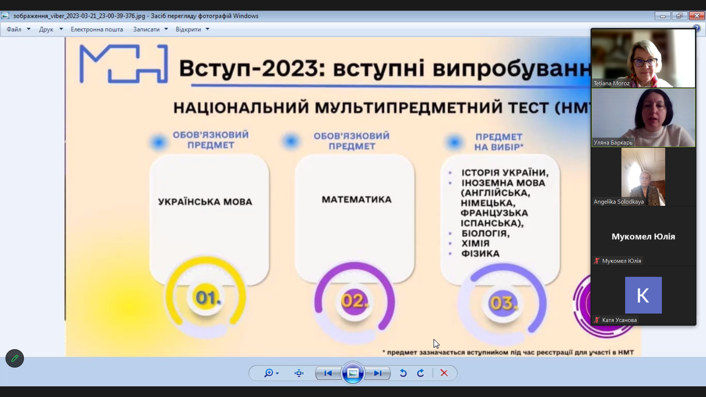706x397 pixels.
Task: Click the ПРЕДМЕТ НА ВИБІР heading
Action: tap(499, 142)
